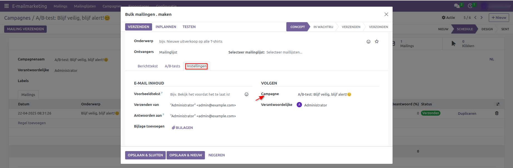Open the Campagne dropdown field
The height and width of the screenshot is (168, 513).
tap(338, 95)
